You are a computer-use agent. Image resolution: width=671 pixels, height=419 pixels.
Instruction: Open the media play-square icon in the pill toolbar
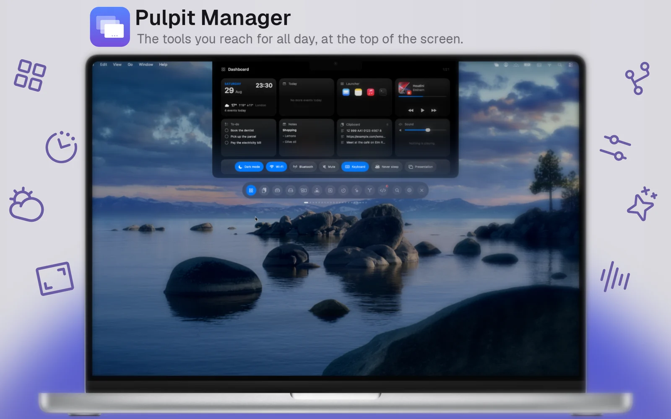[330, 190]
